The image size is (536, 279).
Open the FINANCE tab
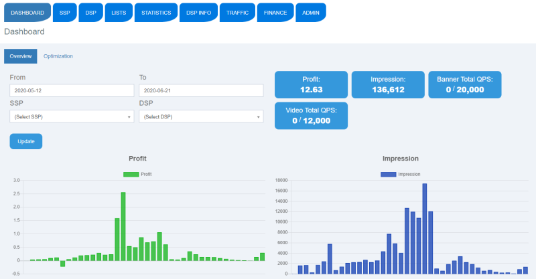[x=275, y=13]
